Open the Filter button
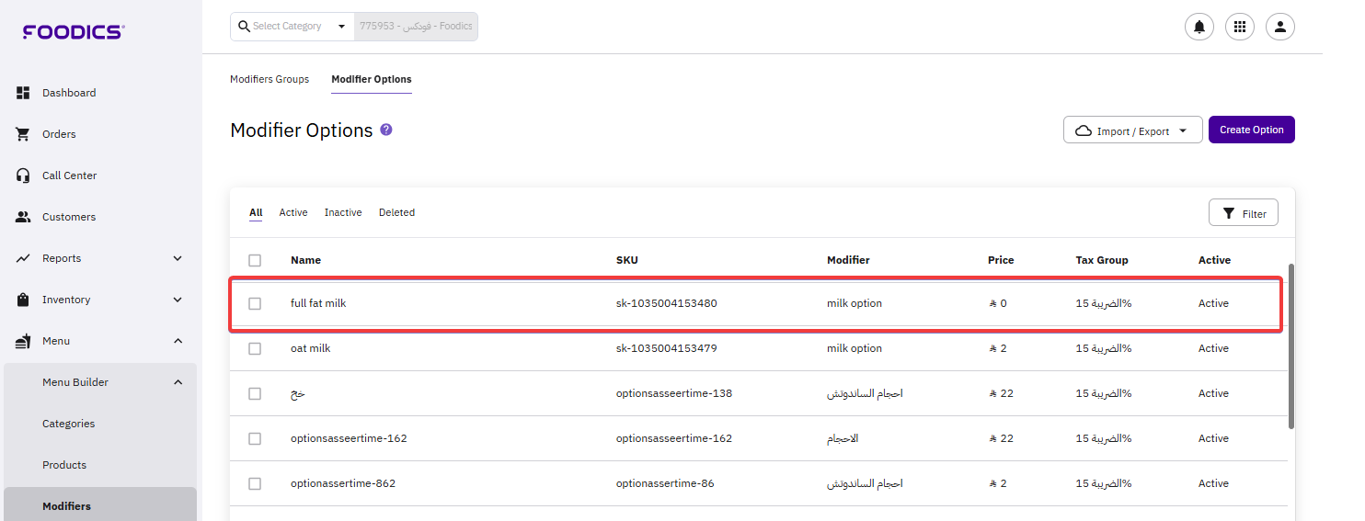Image resolution: width=1365 pixels, height=521 pixels. click(x=1243, y=213)
